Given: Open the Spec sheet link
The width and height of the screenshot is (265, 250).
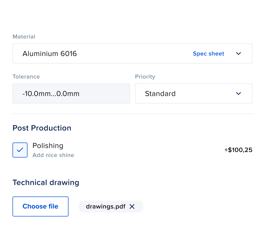Looking at the screenshot, I should (208, 53).
